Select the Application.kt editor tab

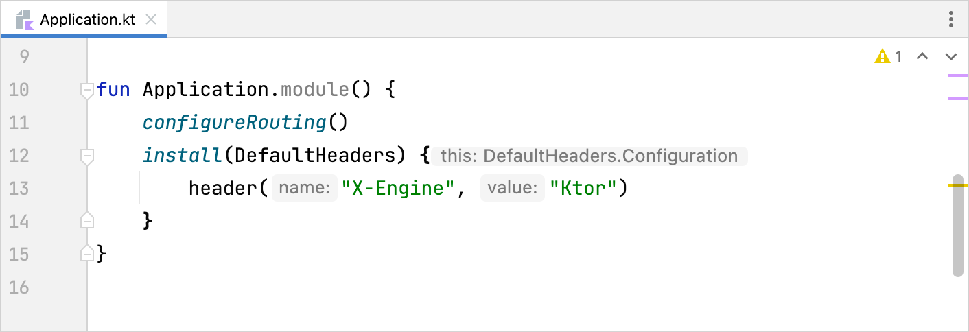pyautogui.click(x=87, y=19)
